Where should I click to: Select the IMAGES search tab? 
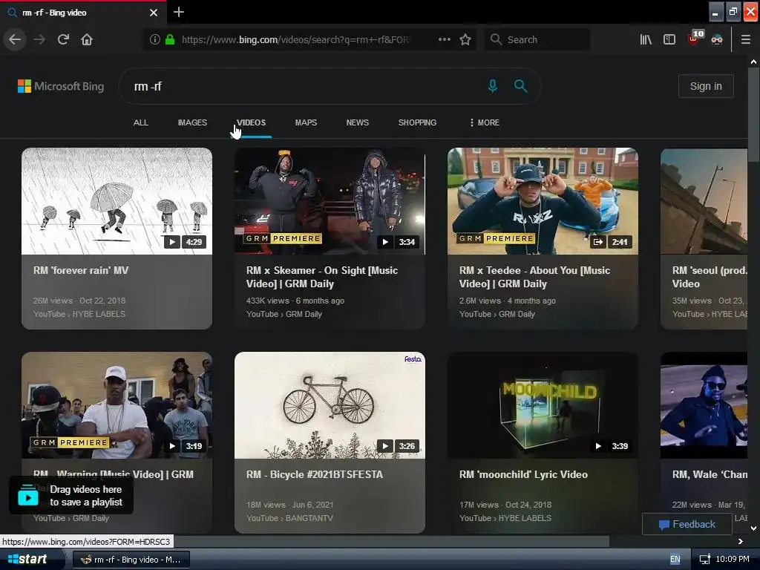(192, 122)
